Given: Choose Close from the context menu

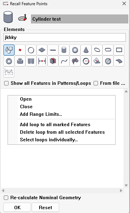Looking at the screenshot, I should (26, 106).
